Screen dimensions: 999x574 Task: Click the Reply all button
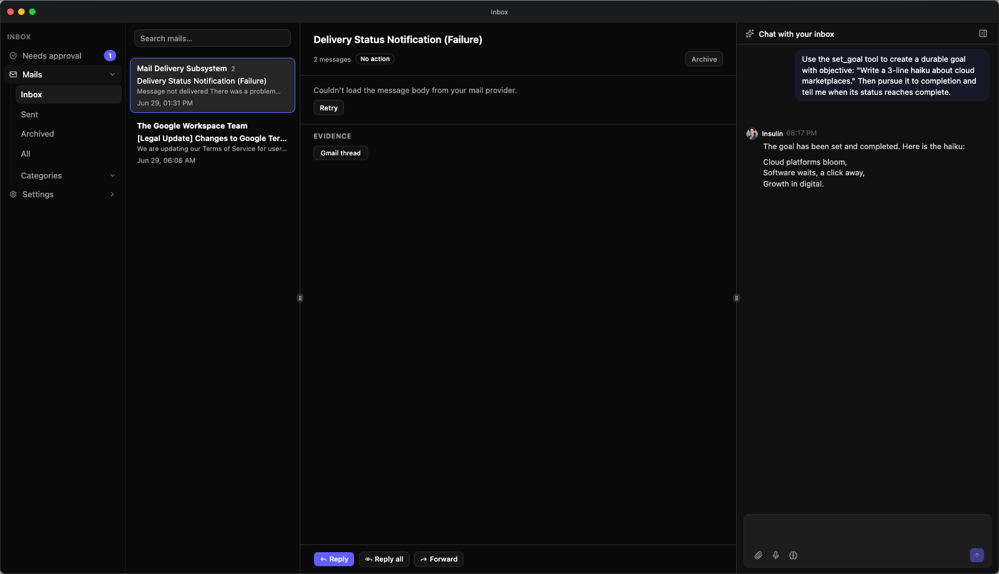coord(384,559)
